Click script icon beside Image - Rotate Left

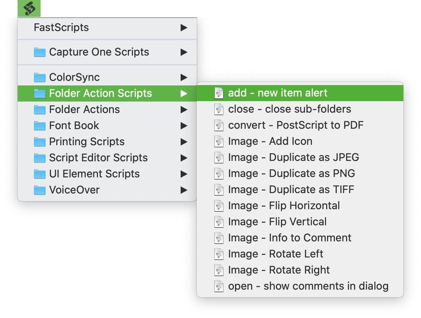(x=219, y=254)
